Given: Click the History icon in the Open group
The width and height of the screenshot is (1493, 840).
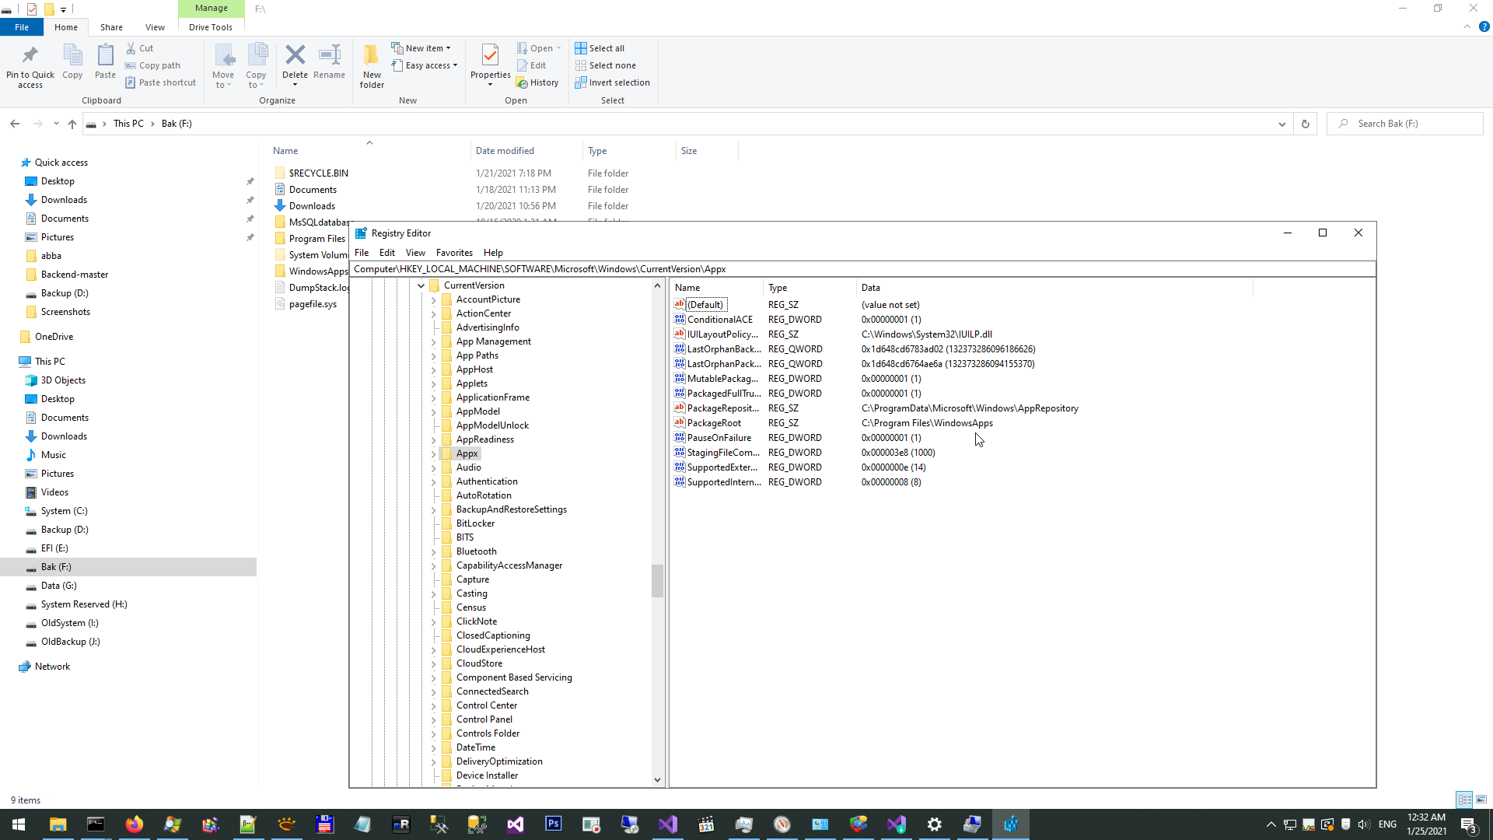Looking at the screenshot, I should coord(523,82).
